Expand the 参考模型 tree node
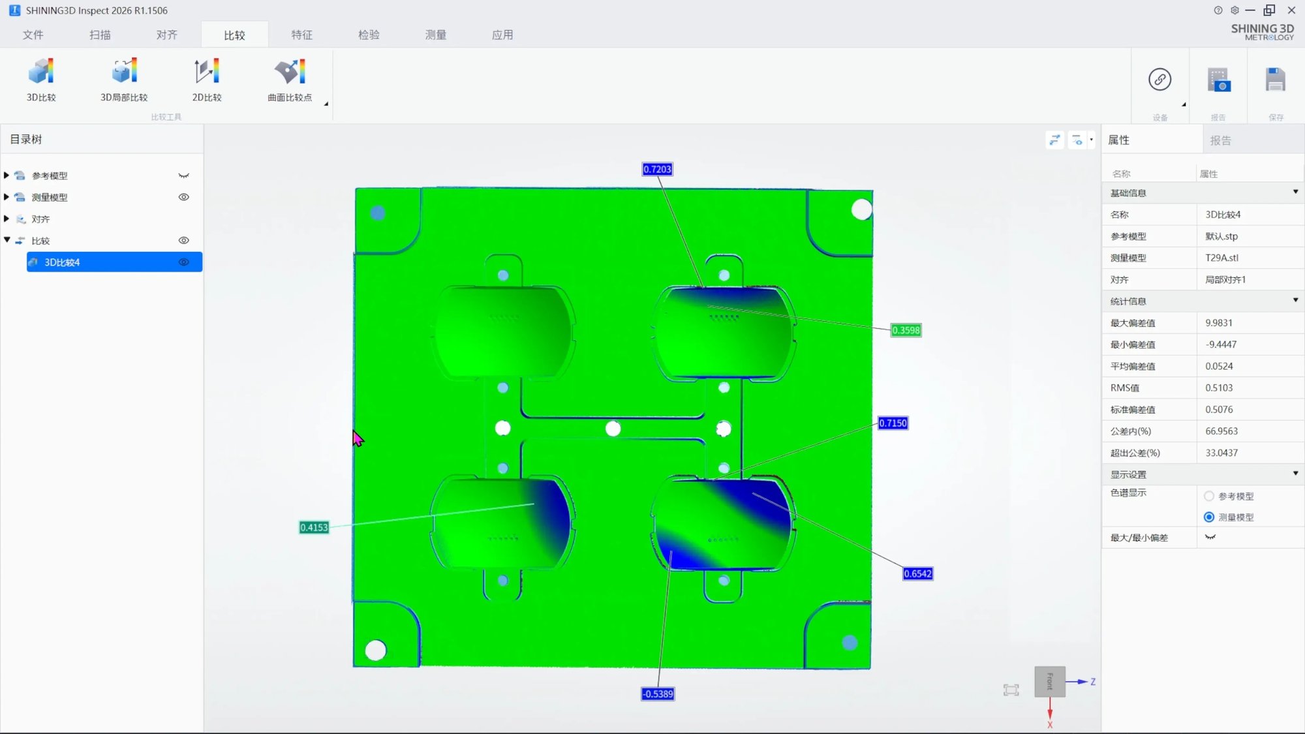The image size is (1305, 734). click(7, 176)
